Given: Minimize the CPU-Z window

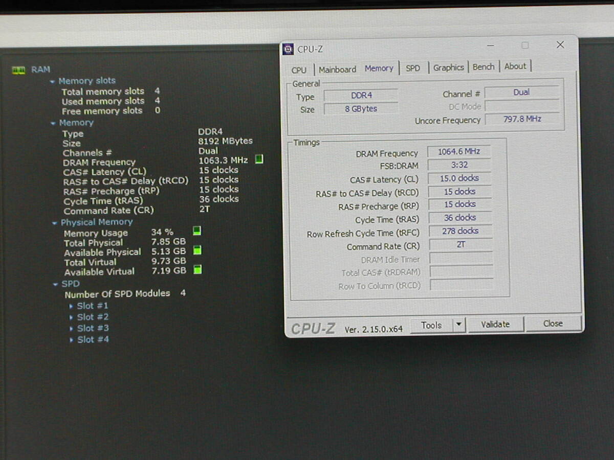Looking at the screenshot, I should (491, 46).
